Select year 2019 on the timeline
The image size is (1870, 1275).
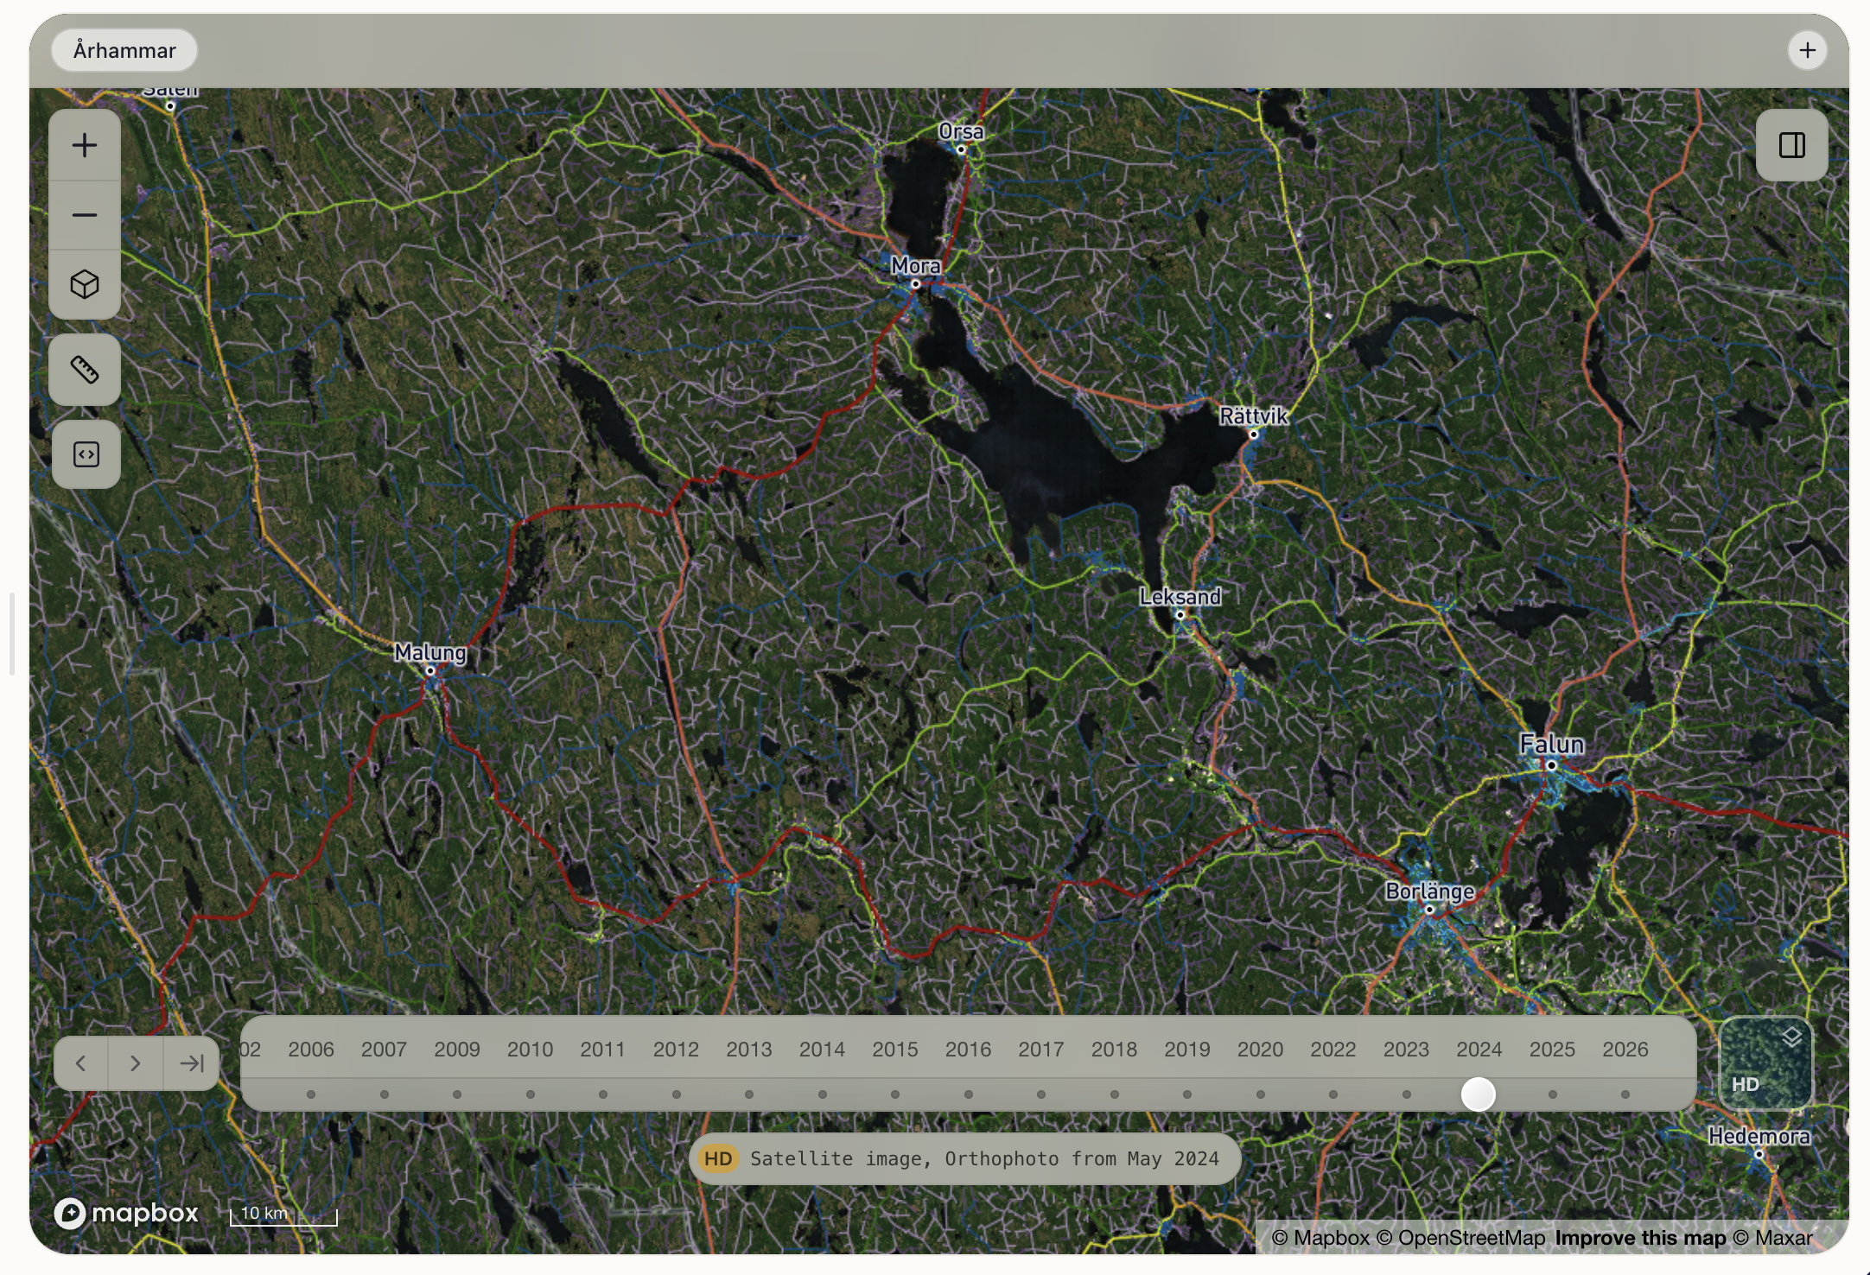[1186, 1050]
